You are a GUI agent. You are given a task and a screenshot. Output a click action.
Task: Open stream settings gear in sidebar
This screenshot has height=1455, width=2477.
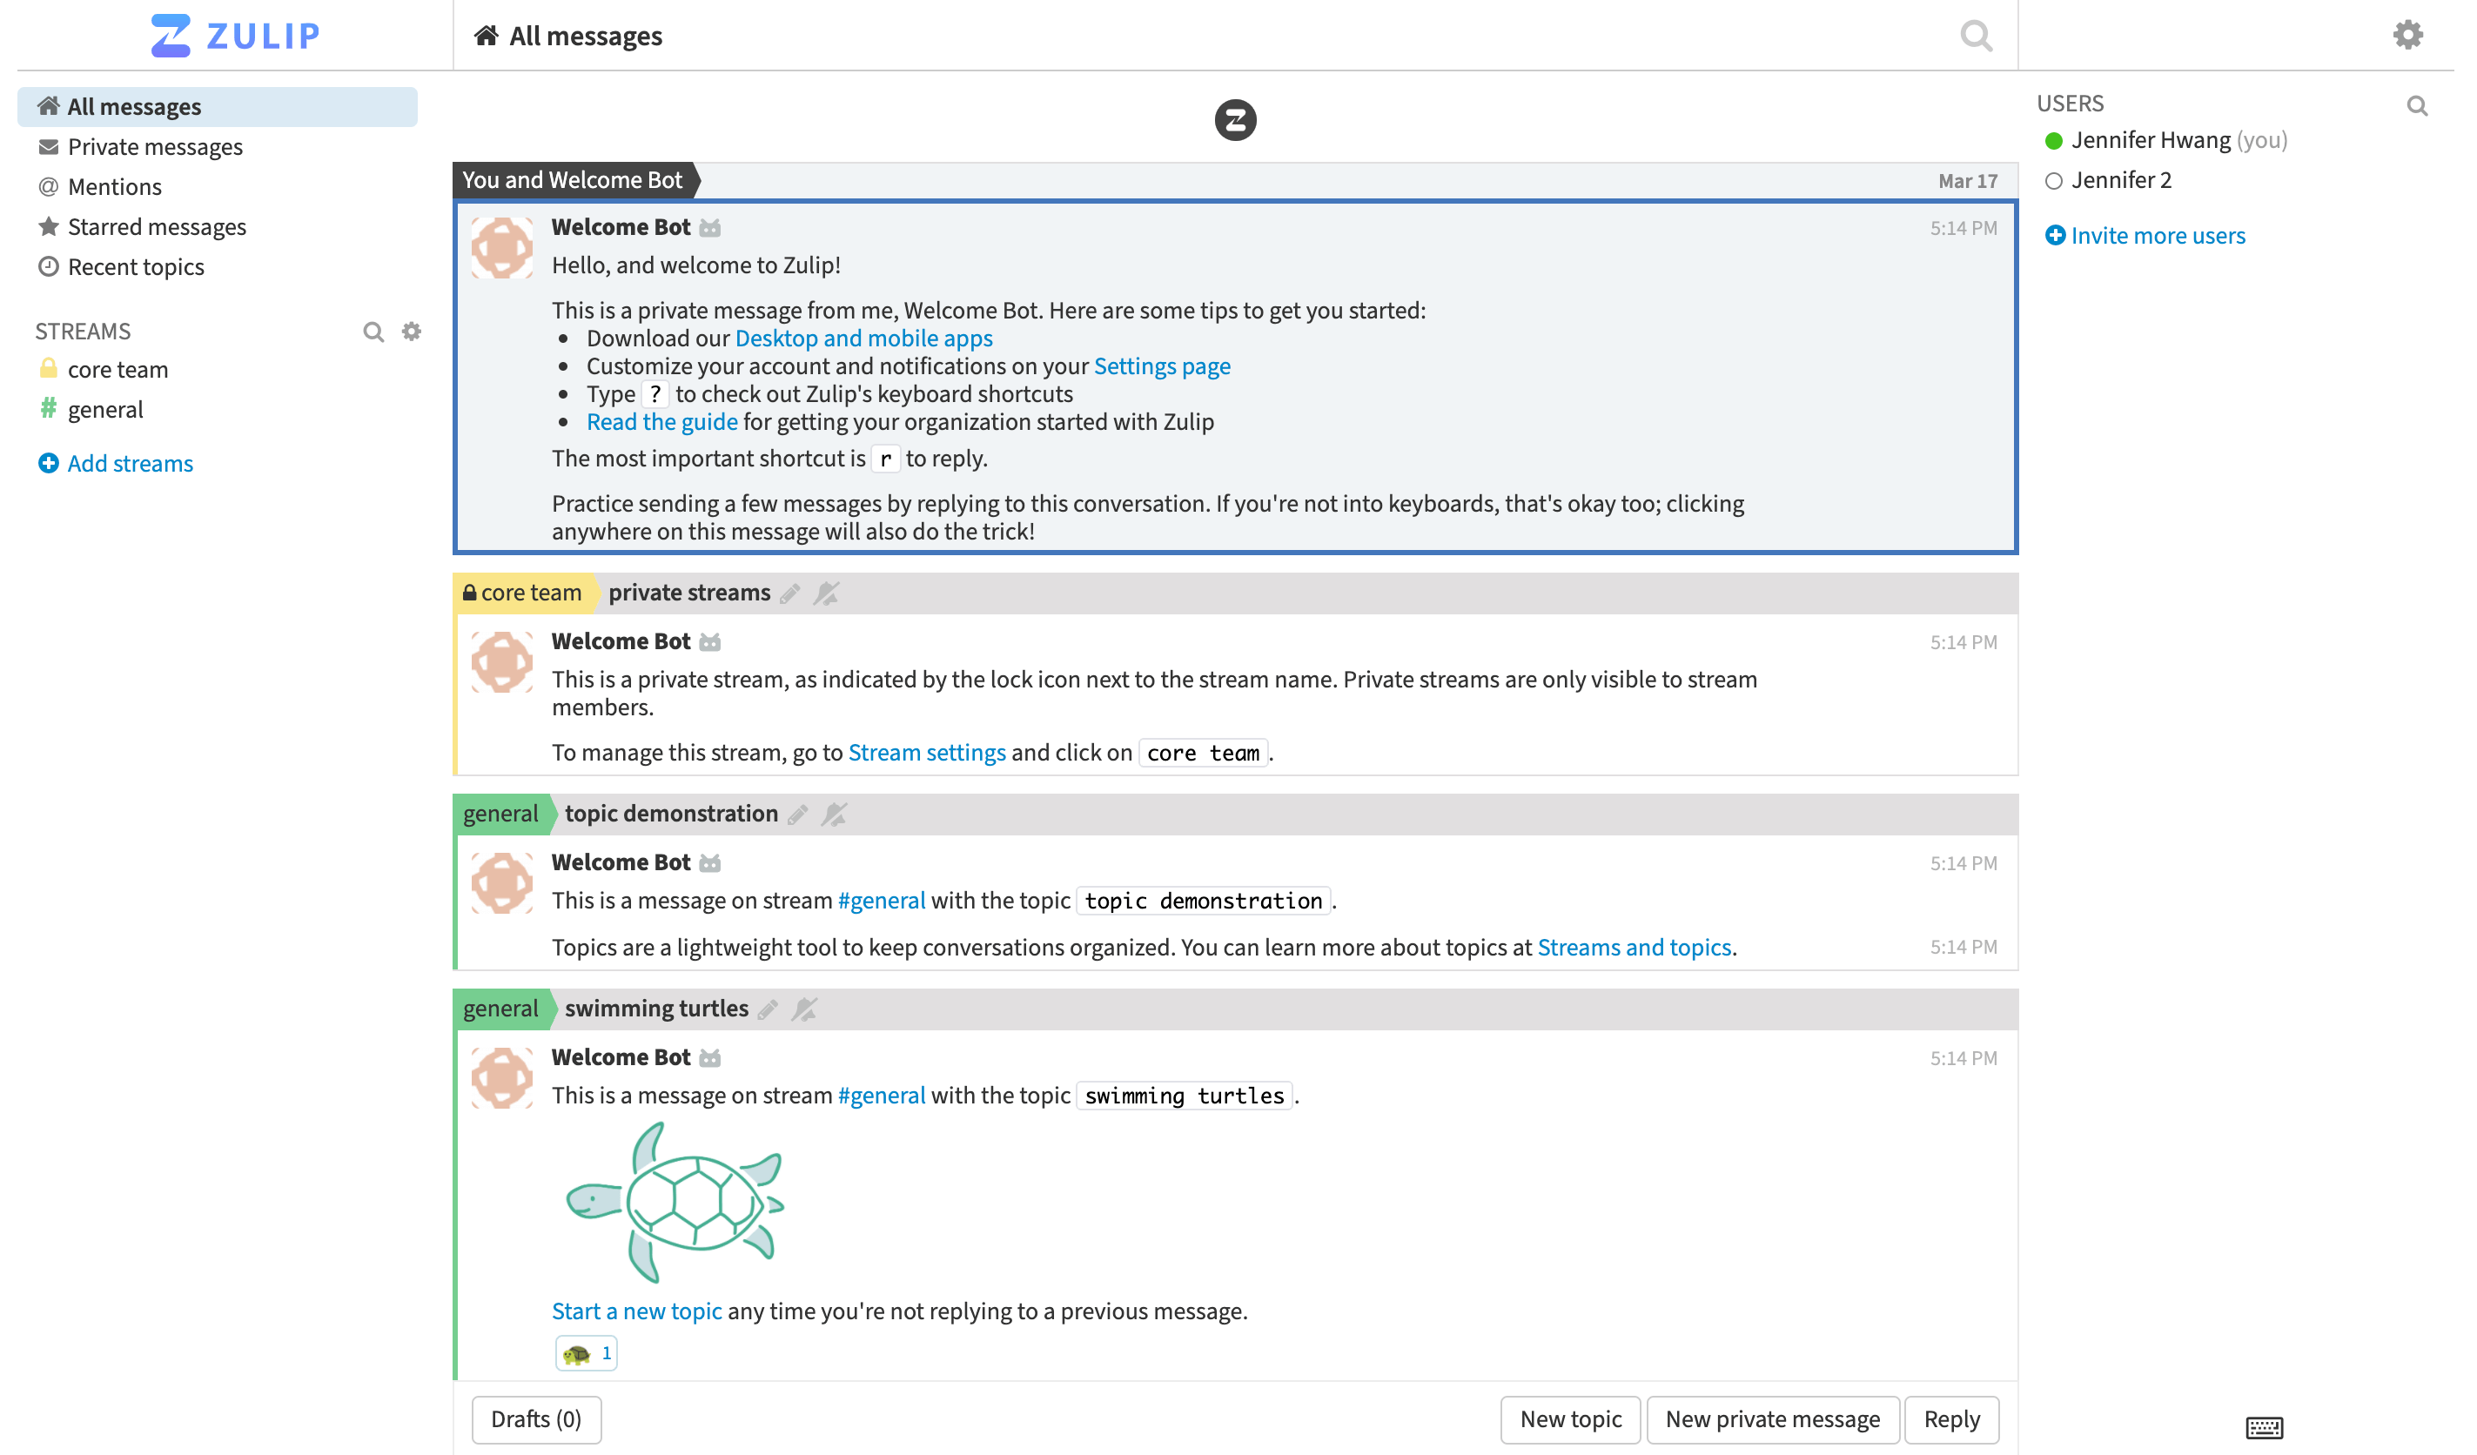[x=412, y=332]
